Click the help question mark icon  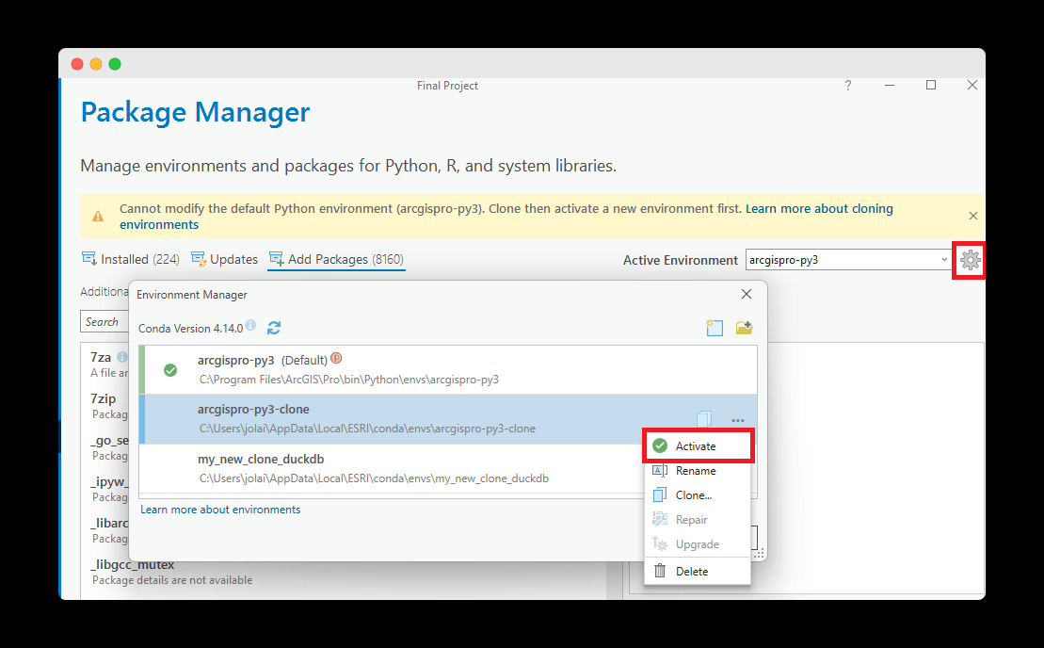[x=847, y=86]
